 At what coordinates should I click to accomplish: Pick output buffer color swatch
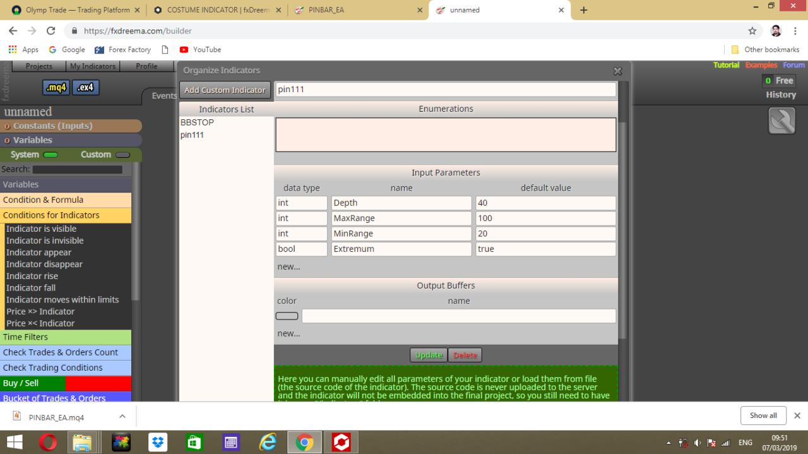point(287,316)
